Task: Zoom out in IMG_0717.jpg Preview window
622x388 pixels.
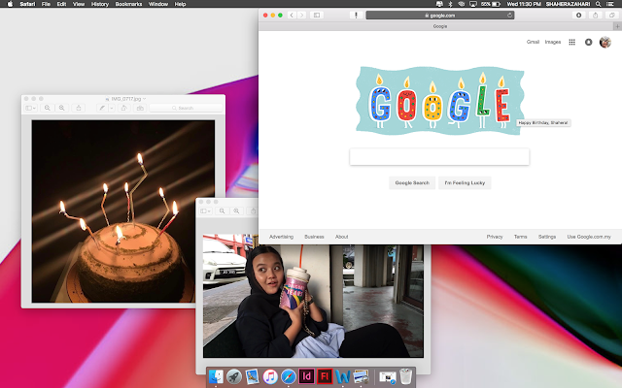Action: pos(48,108)
